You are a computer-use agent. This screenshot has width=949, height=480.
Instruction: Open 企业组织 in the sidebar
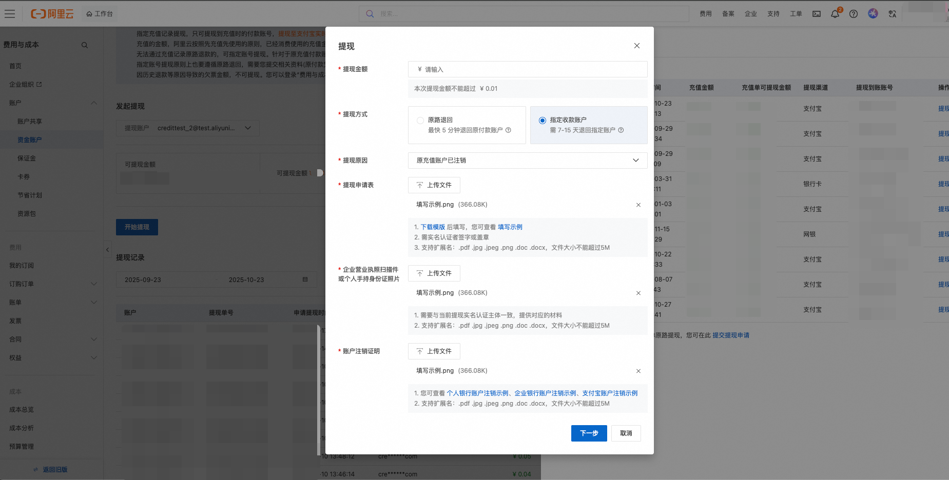point(26,85)
